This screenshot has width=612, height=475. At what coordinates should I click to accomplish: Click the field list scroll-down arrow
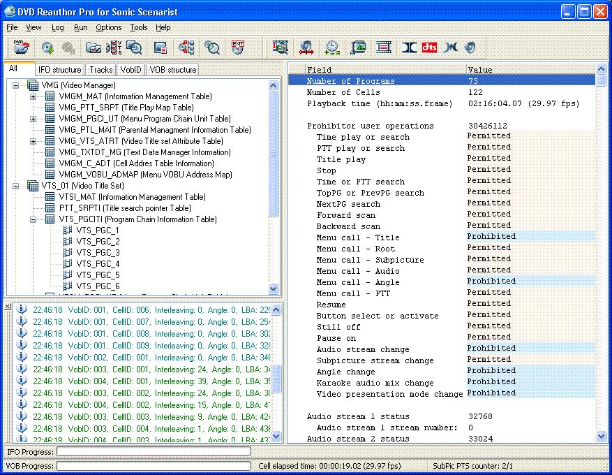pyautogui.click(x=601, y=437)
